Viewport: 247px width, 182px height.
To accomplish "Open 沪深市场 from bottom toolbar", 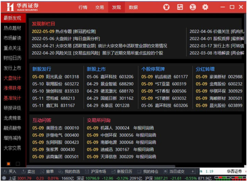I will pyautogui.click(x=95, y=171).
